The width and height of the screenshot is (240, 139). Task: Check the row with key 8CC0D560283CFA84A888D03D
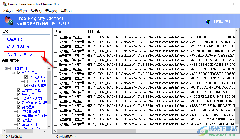click(x=56, y=97)
